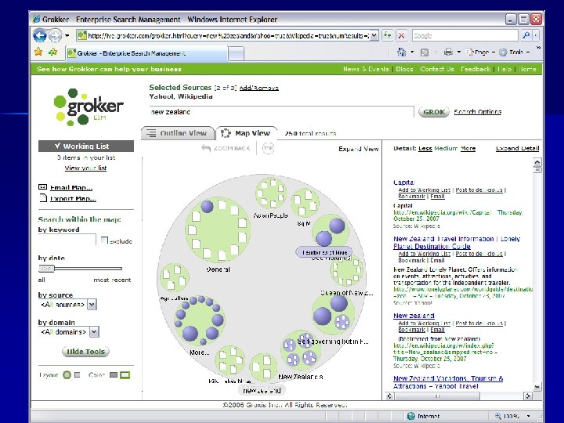Viewport: 564px width, 423px height.
Task: Click the Feedback link in green bar
Action: click(475, 69)
